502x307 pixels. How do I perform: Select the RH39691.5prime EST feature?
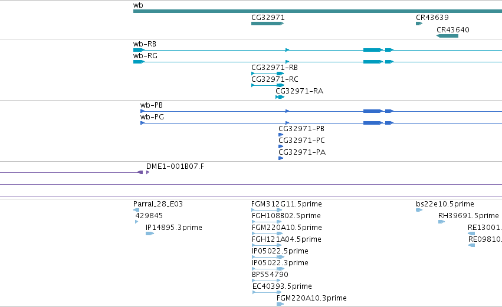(441, 222)
